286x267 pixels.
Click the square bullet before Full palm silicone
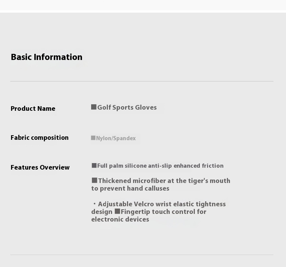point(94,165)
